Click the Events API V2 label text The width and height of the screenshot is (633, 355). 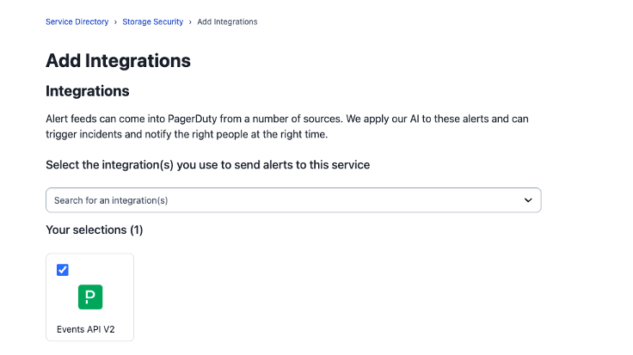point(86,329)
